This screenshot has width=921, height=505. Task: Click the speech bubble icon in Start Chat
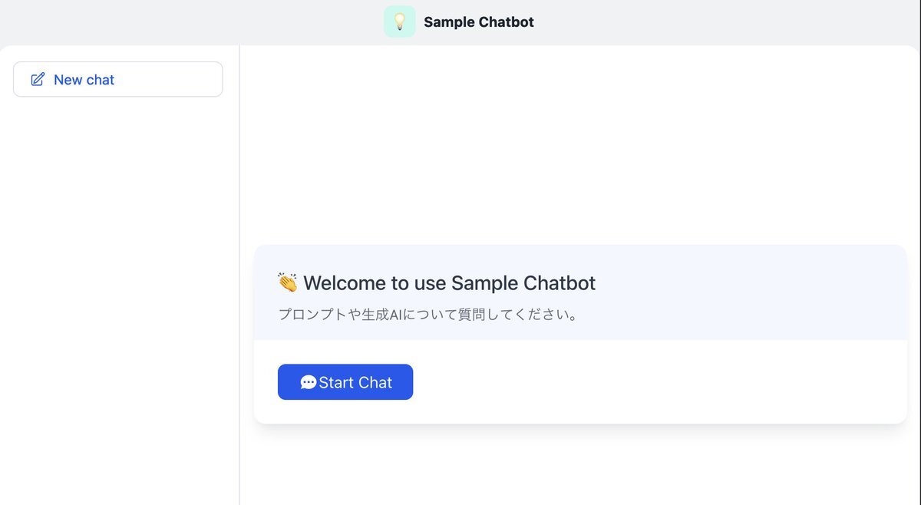pyautogui.click(x=309, y=382)
